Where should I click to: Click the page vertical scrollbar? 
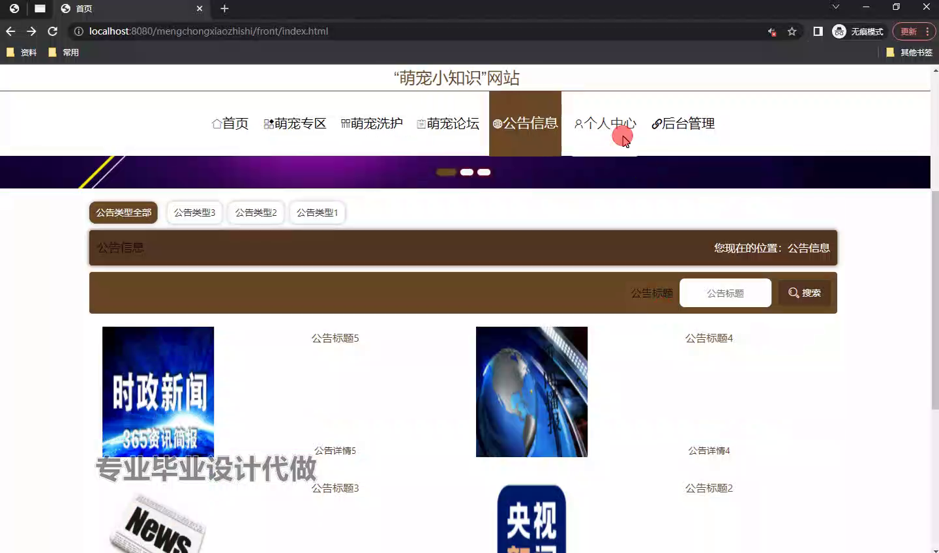[934, 300]
